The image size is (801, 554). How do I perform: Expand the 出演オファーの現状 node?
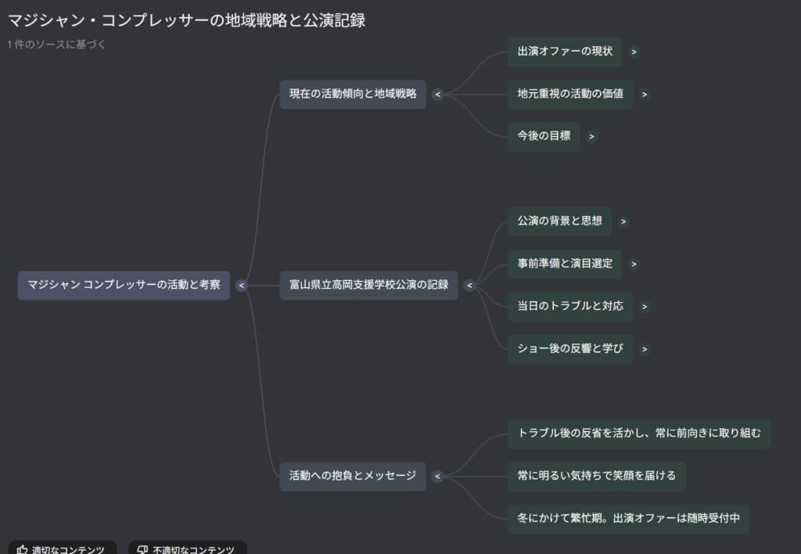tap(634, 52)
